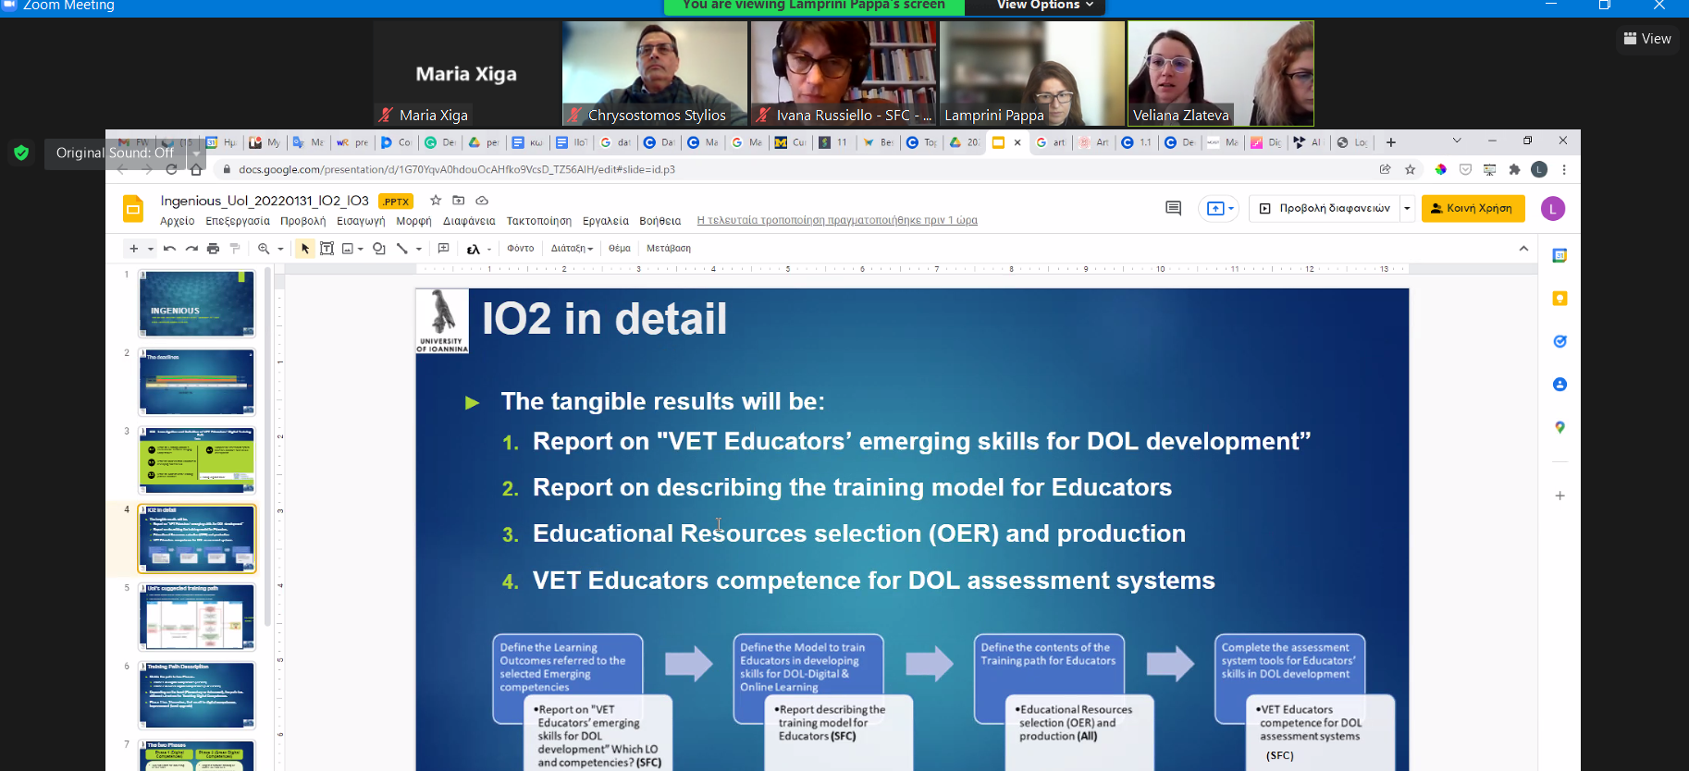Print the presentation using the printer icon
The image size is (1689, 771).
click(214, 249)
